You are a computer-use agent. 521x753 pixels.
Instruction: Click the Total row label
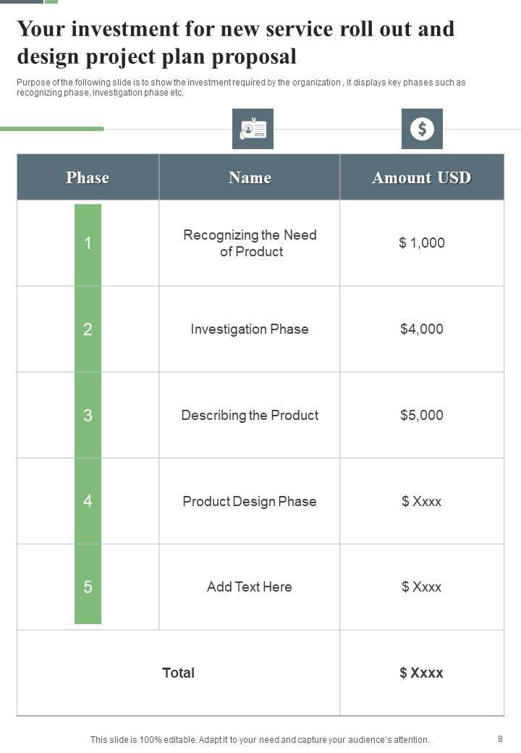coord(178,673)
